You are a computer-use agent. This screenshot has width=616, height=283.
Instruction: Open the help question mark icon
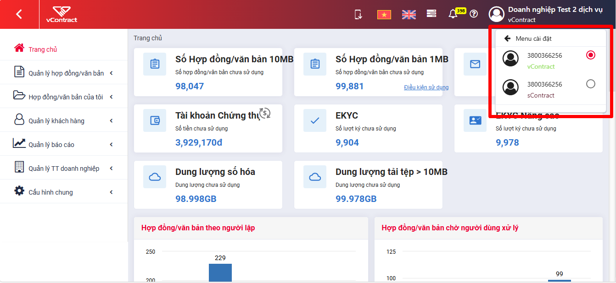pyautogui.click(x=474, y=14)
